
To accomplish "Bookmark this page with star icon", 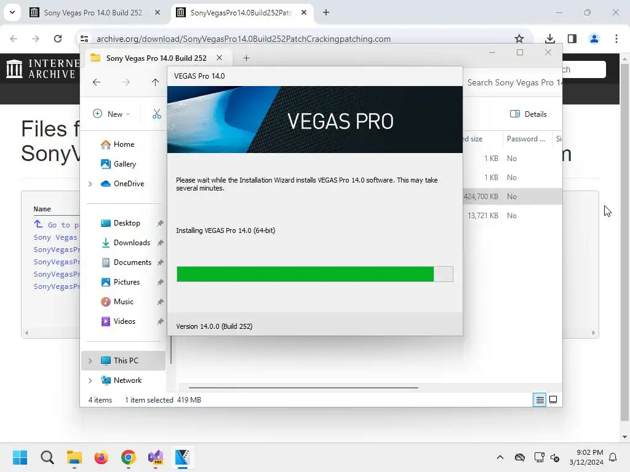I will [519, 39].
